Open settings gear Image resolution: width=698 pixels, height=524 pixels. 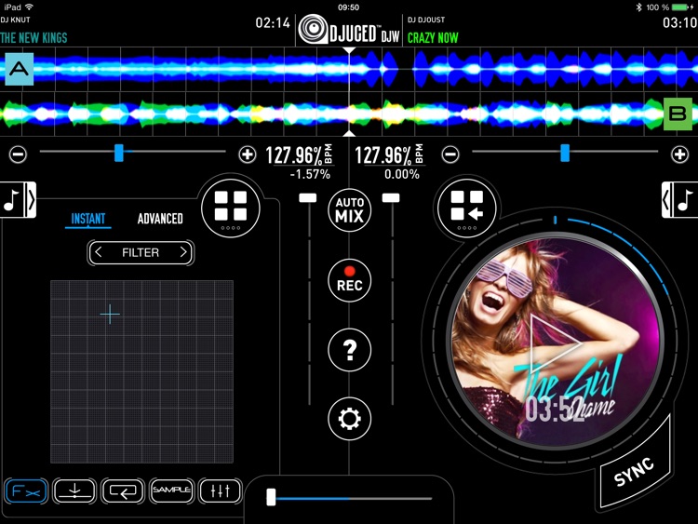tap(349, 419)
